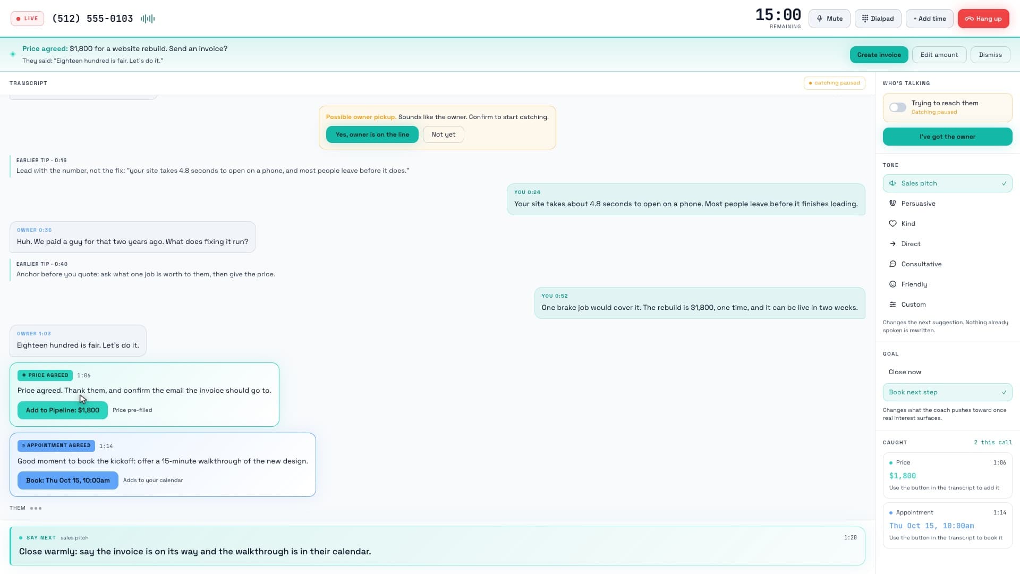Click the checkmark on Sales pitch tone
The image size is (1020, 574).
pos(1004,183)
